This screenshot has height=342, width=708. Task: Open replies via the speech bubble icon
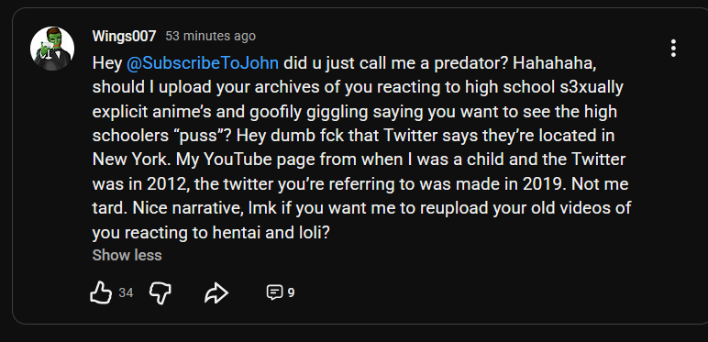(274, 292)
